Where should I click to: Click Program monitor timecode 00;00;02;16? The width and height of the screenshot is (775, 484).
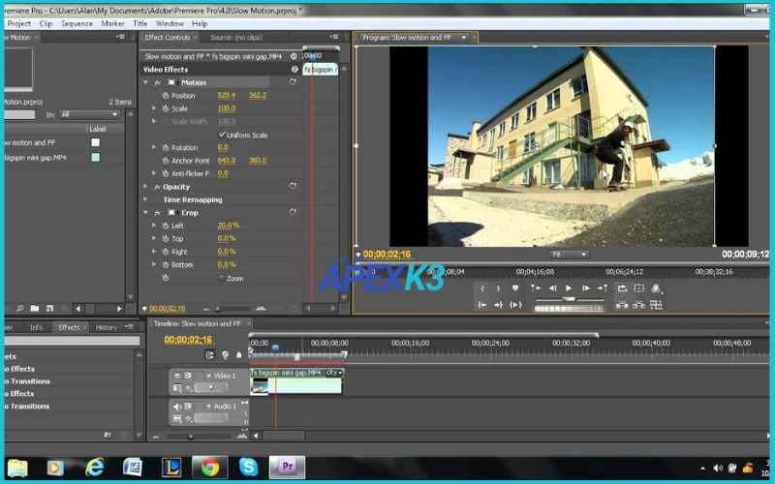tap(387, 255)
